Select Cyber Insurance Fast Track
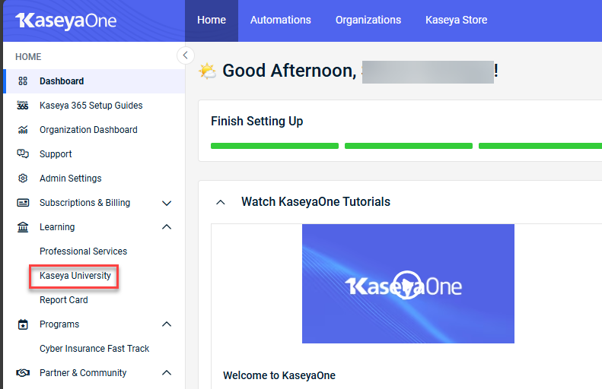The width and height of the screenshot is (602, 389). point(94,349)
